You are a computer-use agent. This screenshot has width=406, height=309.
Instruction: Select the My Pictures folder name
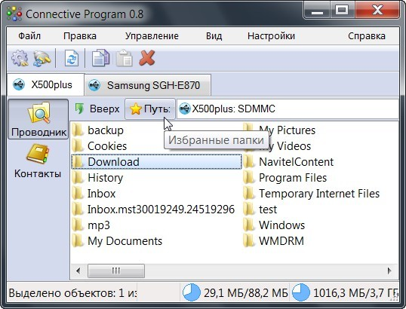pos(288,130)
